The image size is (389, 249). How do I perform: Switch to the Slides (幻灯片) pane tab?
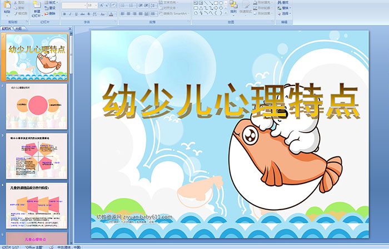(x=7, y=29)
